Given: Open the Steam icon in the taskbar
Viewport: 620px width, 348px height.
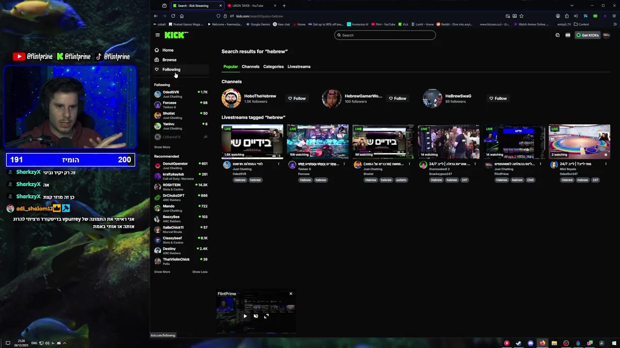Looking at the screenshot, I should [518, 343].
